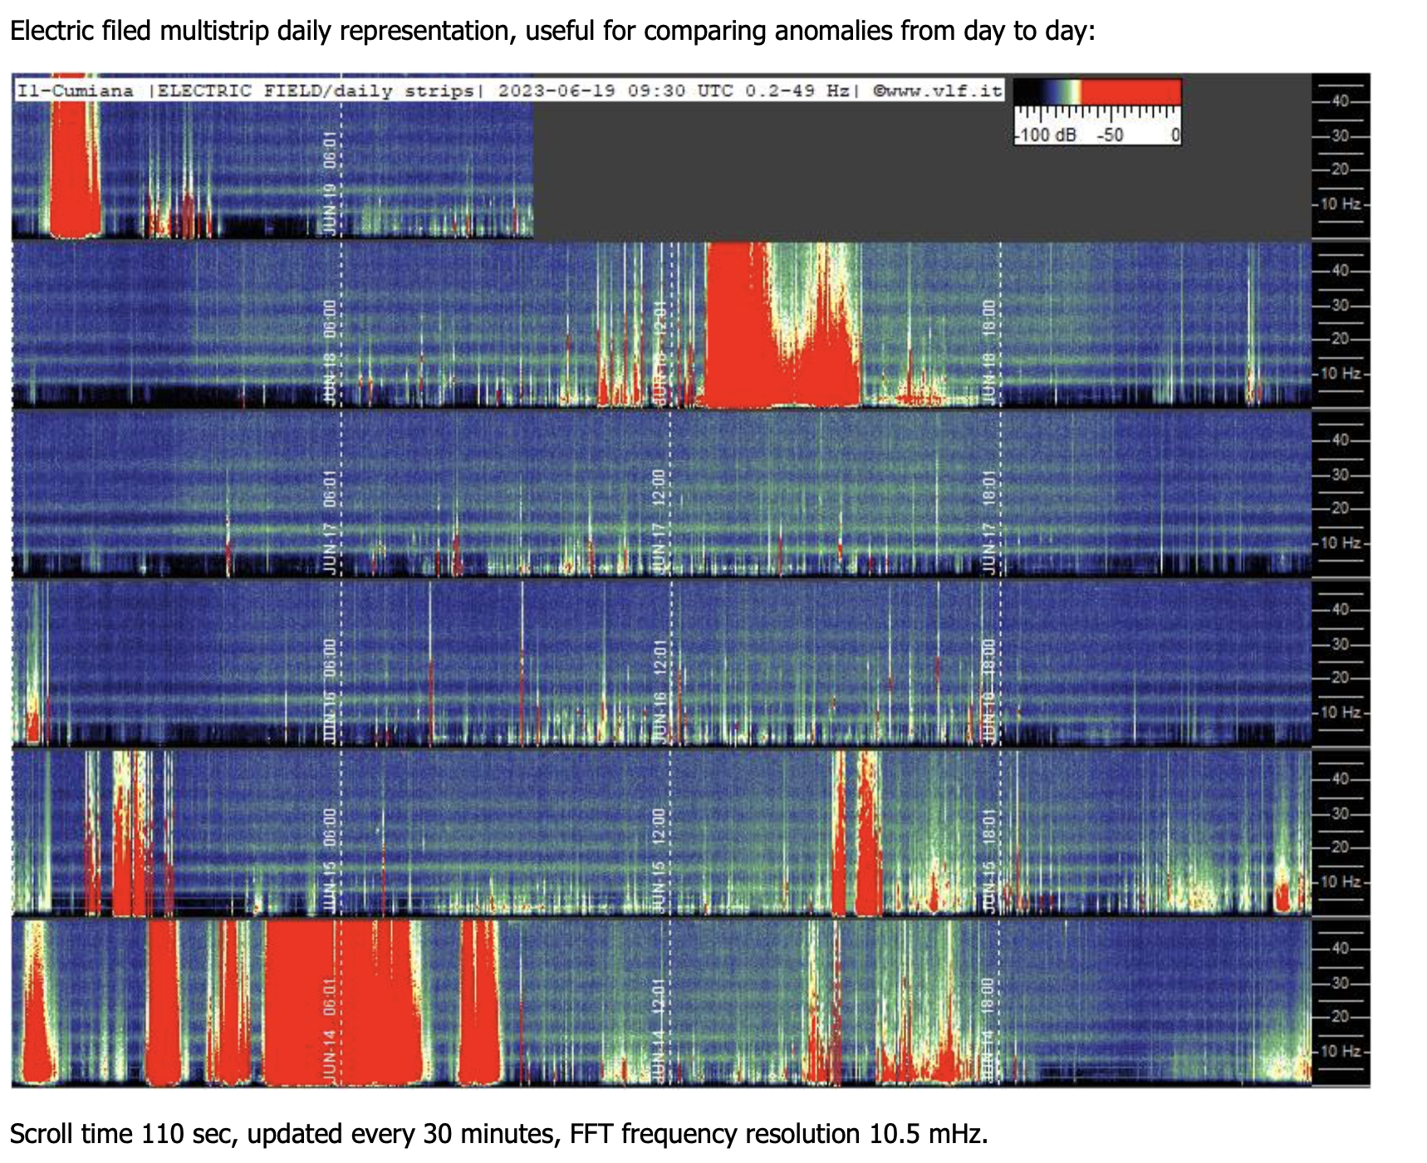Click the '-100 dB' legend label
The height and width of the screenshot is (1163, 1427).
click(1047, 135)
